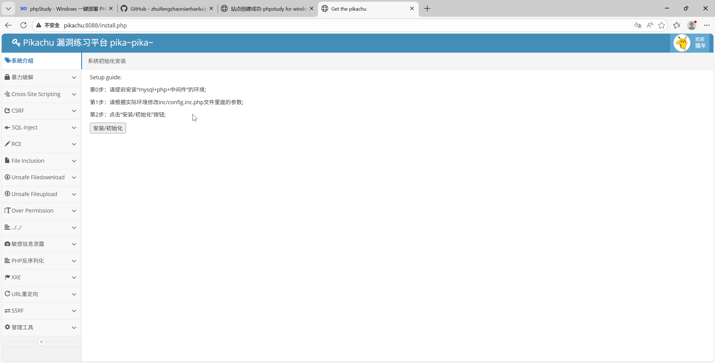The width and height of the screenshot is (715, 363).
Task: Open the browser translate icon in the address bar
Action: pos(638,25)
